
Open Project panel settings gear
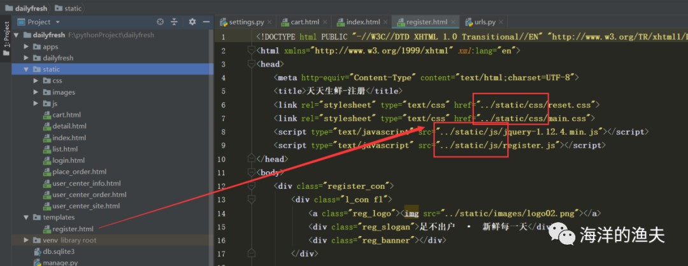[192, 22]
